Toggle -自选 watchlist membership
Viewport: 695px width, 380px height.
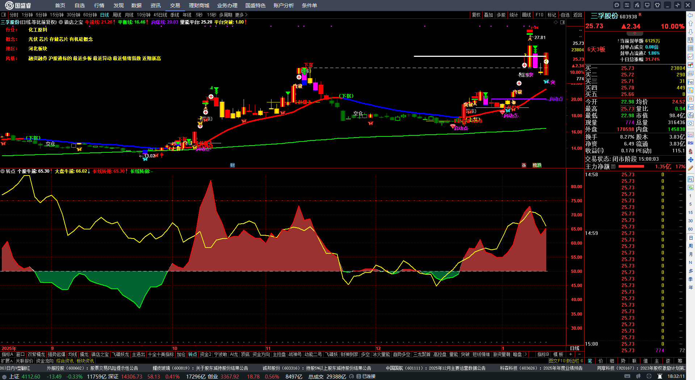coord(565,15)
